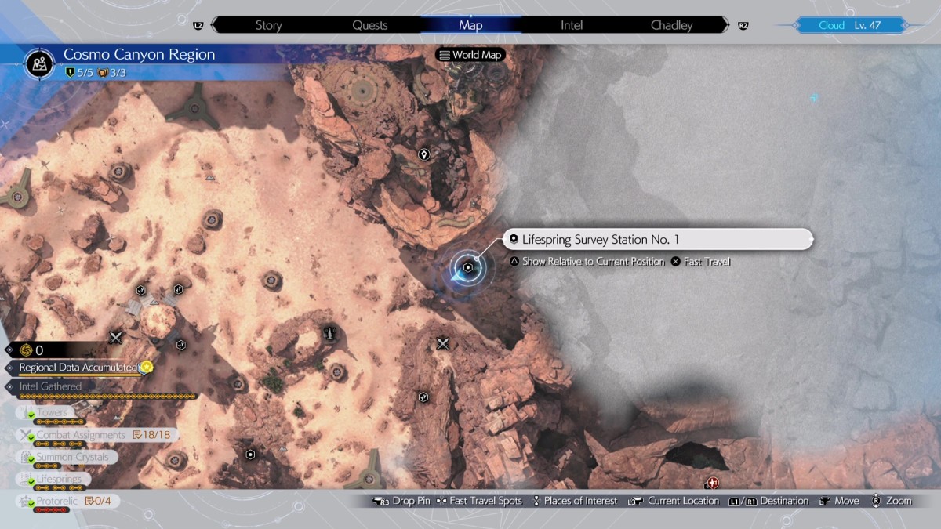
Task: Select the location pin marker on the canyon
Action: (424, 154)
